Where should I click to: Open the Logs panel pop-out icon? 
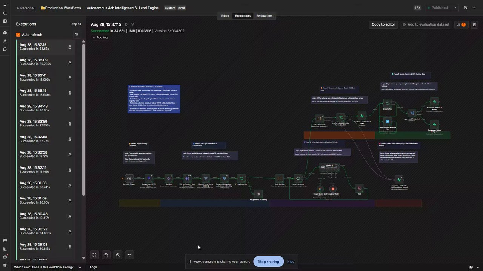coord(471,267)
